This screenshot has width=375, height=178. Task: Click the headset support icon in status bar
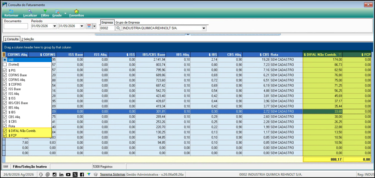pyautogui.click(x=41, y=175)
